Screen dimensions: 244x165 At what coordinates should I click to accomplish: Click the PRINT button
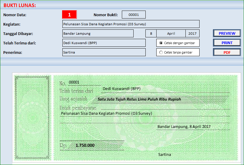pyautogui.click(x=227, y=43)
